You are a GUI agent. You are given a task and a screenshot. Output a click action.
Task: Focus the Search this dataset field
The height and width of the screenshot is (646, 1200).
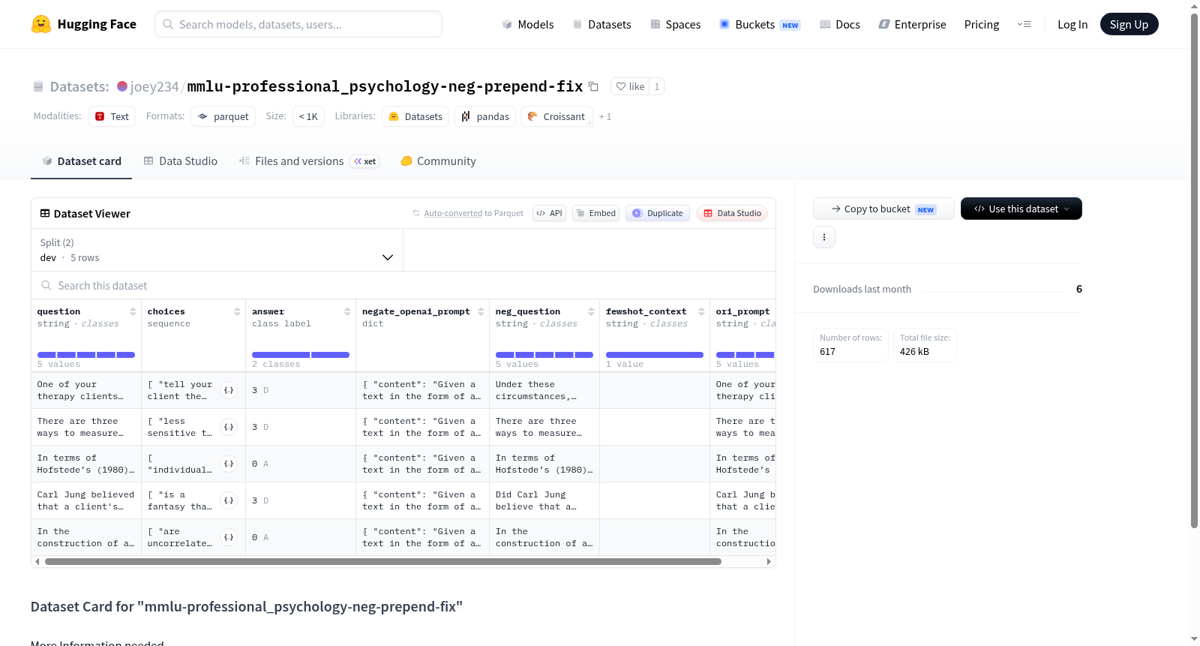click(403, 286)
